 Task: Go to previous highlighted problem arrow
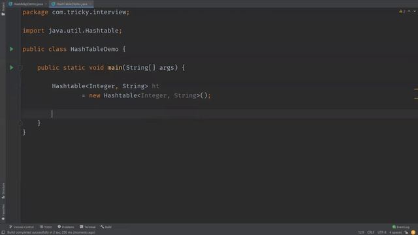point(410,12)
